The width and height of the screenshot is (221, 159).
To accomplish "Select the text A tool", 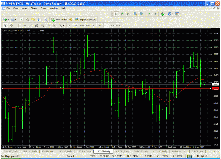I will (49, 25).
